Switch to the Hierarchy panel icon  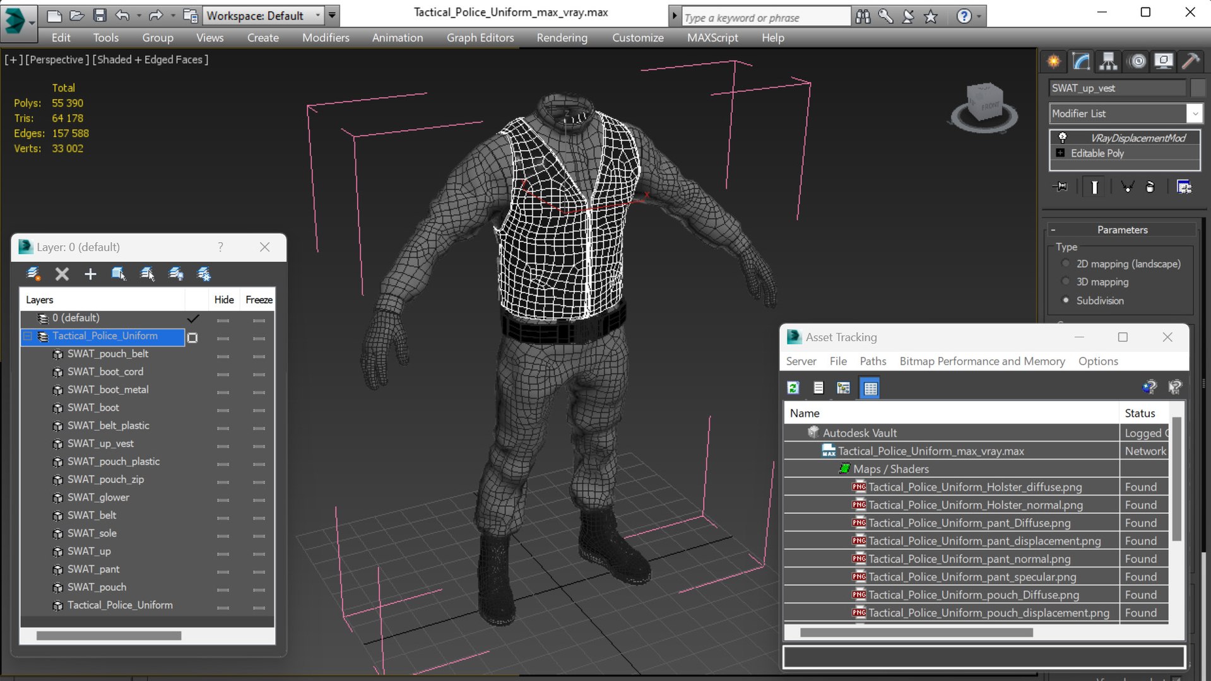1108,61
